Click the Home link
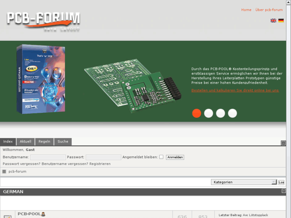 tap(246, 10)
